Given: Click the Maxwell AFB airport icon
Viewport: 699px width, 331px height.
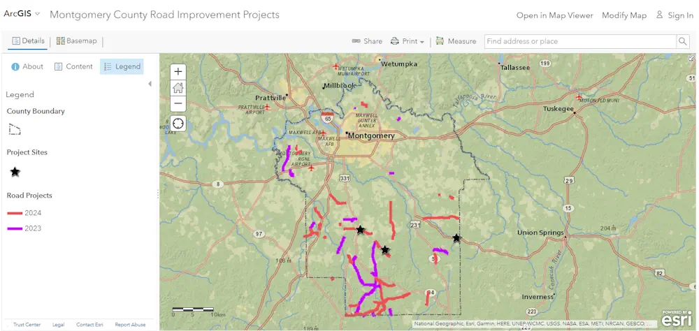Looking at the screenshot, I should (324, 133).
